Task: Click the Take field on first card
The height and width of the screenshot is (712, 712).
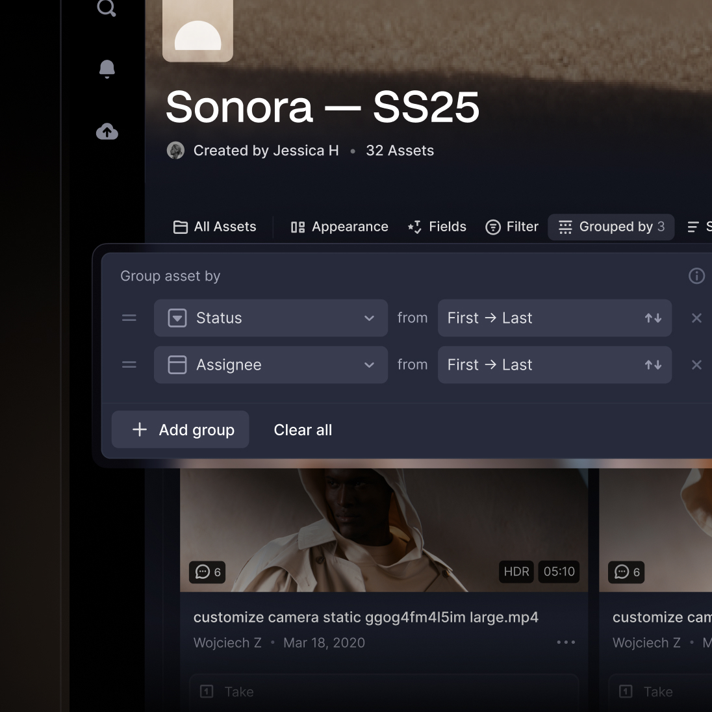Action: 384,692
